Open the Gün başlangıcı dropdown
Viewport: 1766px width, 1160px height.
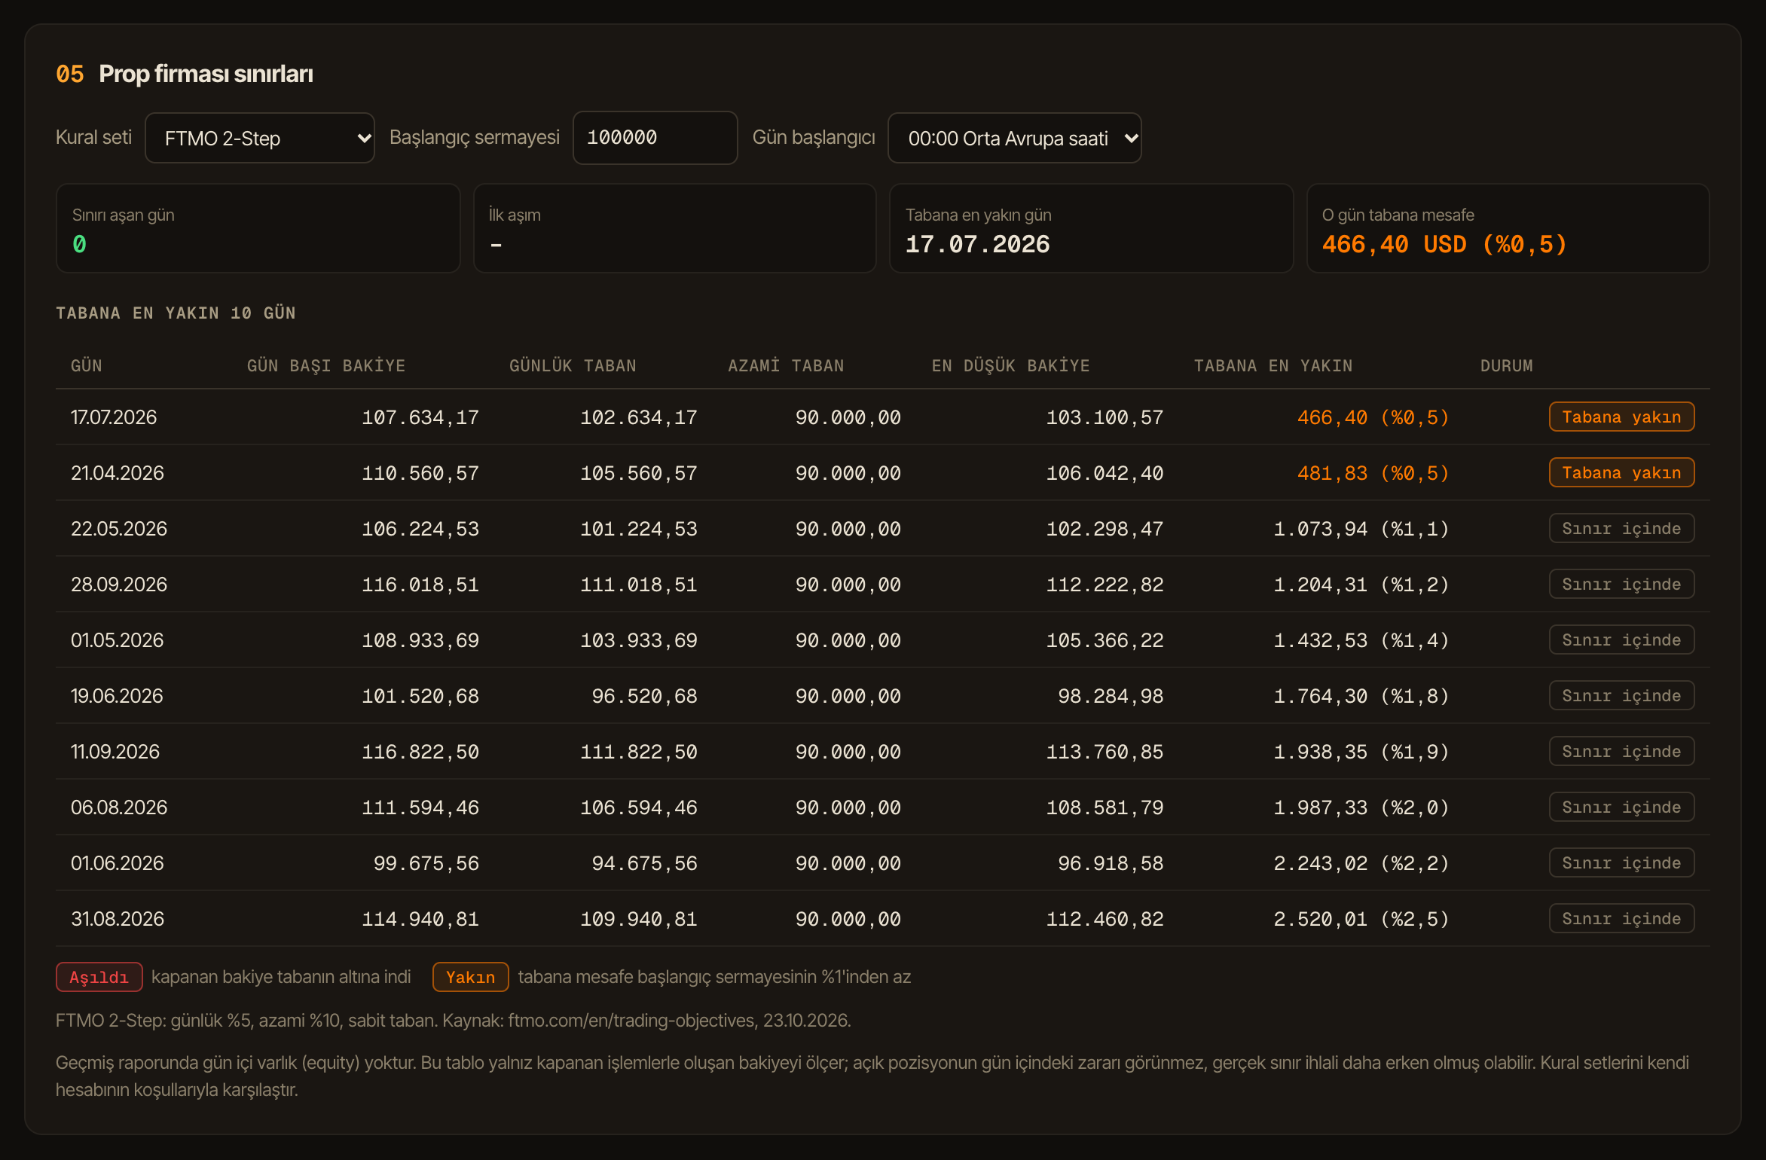click(x=1014, y=138)
